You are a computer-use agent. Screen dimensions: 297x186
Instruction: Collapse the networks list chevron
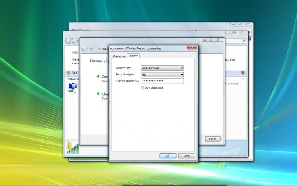(x=244, y=79)
